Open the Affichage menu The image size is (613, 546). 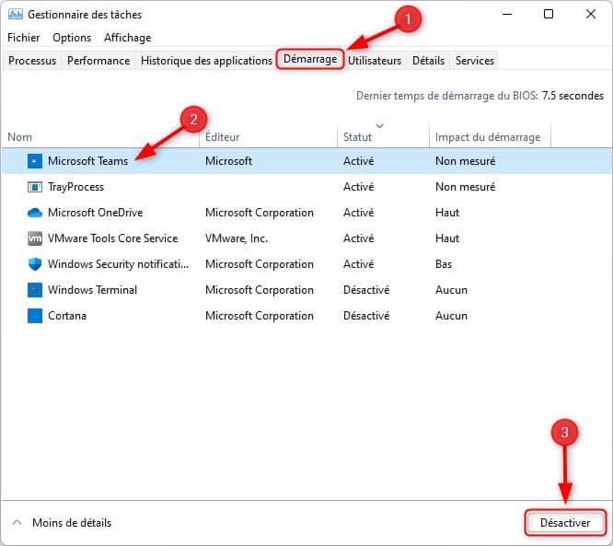coord(127,38)
